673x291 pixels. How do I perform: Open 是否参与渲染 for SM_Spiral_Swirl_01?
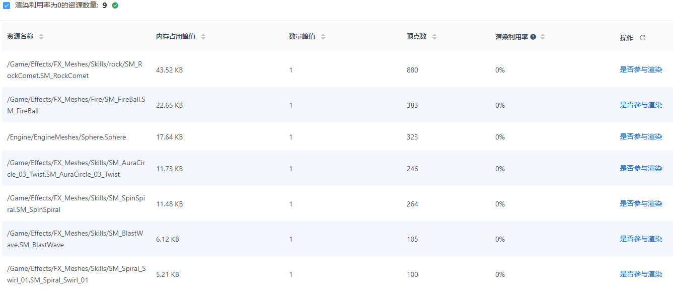click(641, 274)
